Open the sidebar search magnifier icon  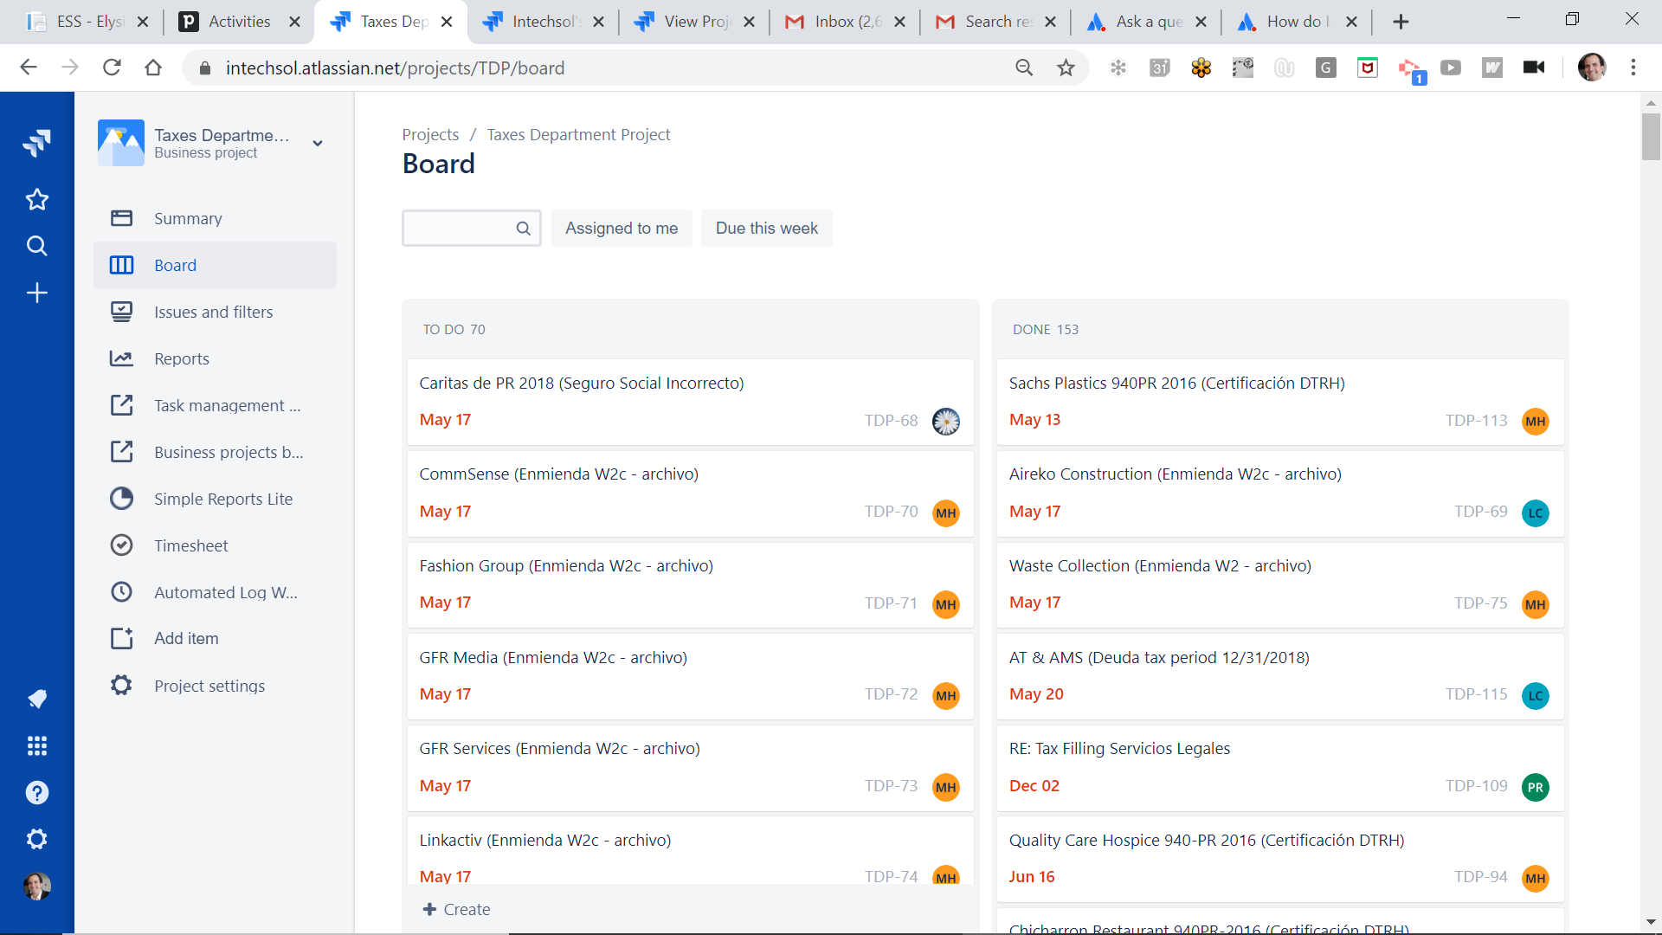(36, 247)
